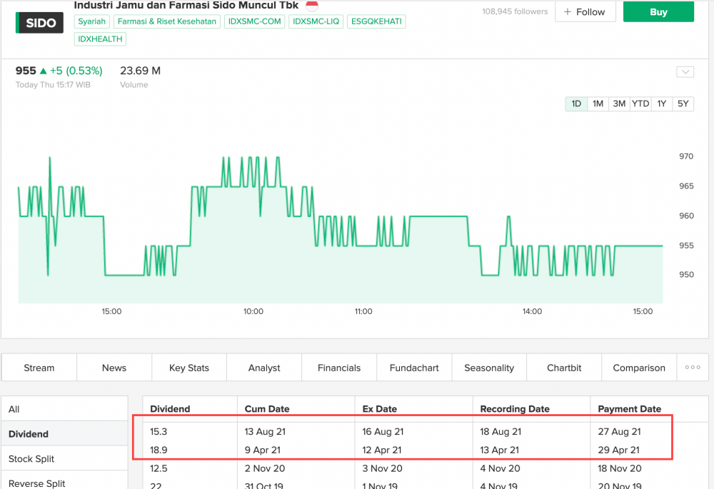714x489 pixels.
Task: Click the green Buy button
Action: 658,11
